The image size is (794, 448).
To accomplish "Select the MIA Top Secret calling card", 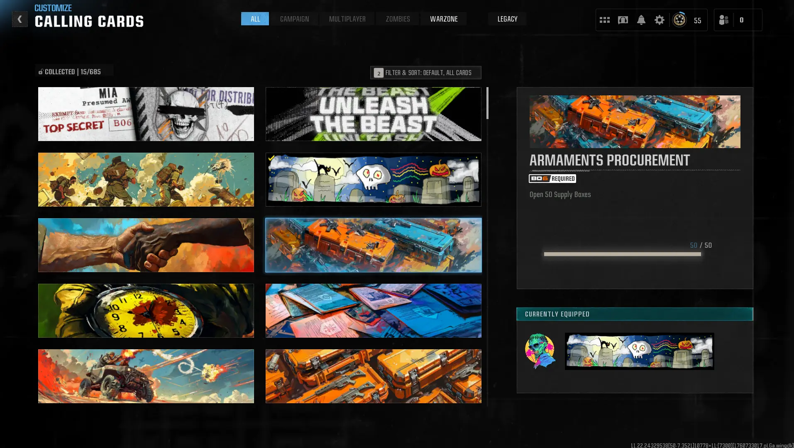I will click(146, 114).
